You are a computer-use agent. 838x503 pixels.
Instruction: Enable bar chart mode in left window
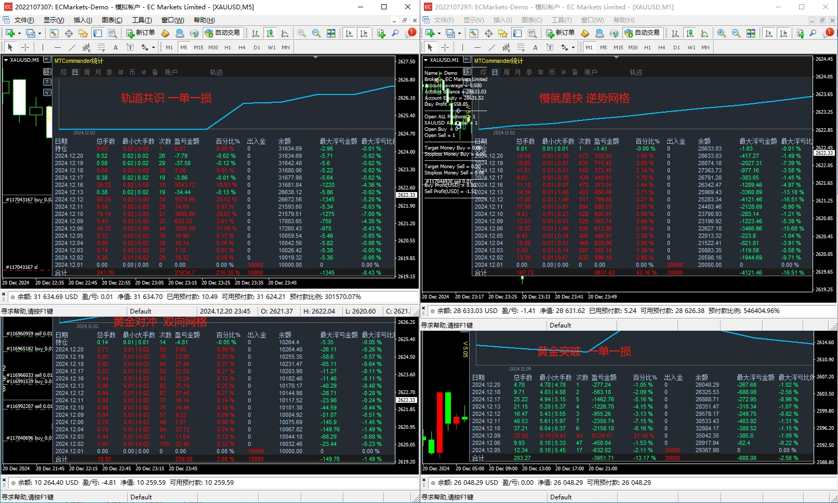pyautogui.click(x=256, y=33)
